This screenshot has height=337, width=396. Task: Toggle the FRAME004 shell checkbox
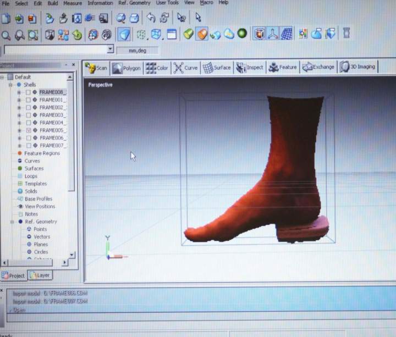(29, 123)
